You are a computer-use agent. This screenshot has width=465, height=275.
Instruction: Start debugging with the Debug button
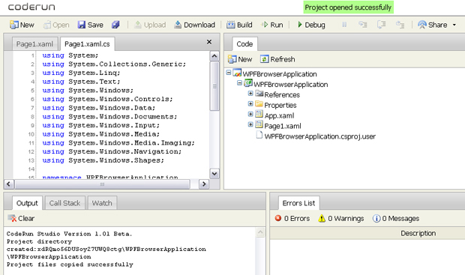point(311,25)
